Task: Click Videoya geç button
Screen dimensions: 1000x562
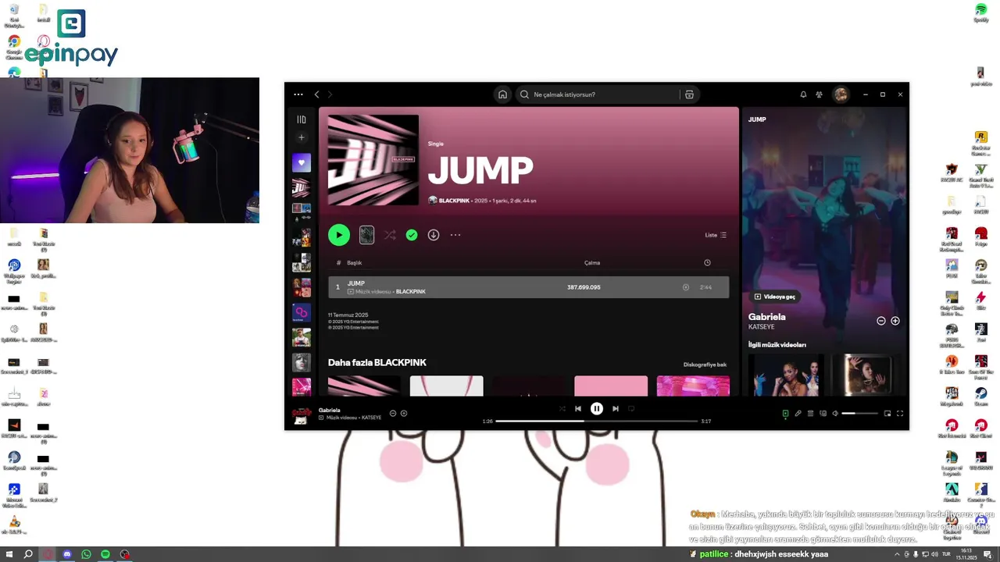Action: coord(775,297)
